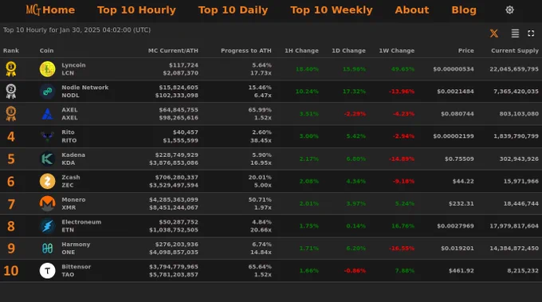The width and height of the screenshot is (542, 302).
Task: Sort by Current Supply header
Action: [515, 50]
